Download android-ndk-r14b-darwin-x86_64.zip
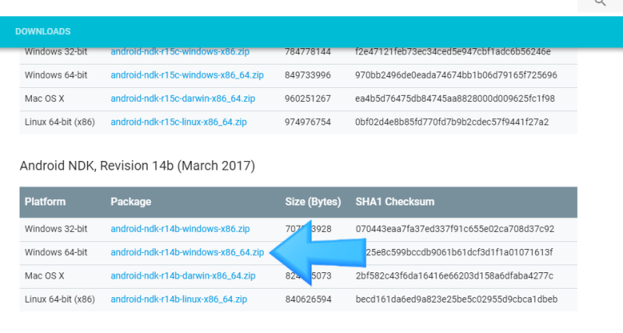Screen dimensions: 623x333 (x=183, y=276)
